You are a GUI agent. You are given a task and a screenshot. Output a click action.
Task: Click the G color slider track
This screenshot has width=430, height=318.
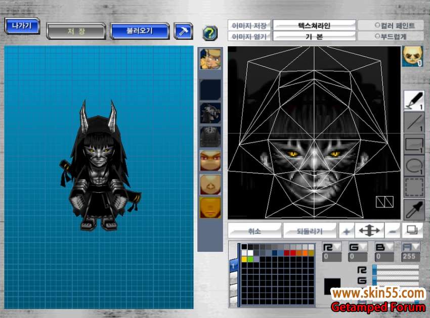pyautogui.click(x=396, y=280)
